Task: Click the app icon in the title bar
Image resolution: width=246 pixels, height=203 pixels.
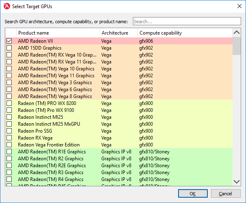Action: (x=7, y=7)
